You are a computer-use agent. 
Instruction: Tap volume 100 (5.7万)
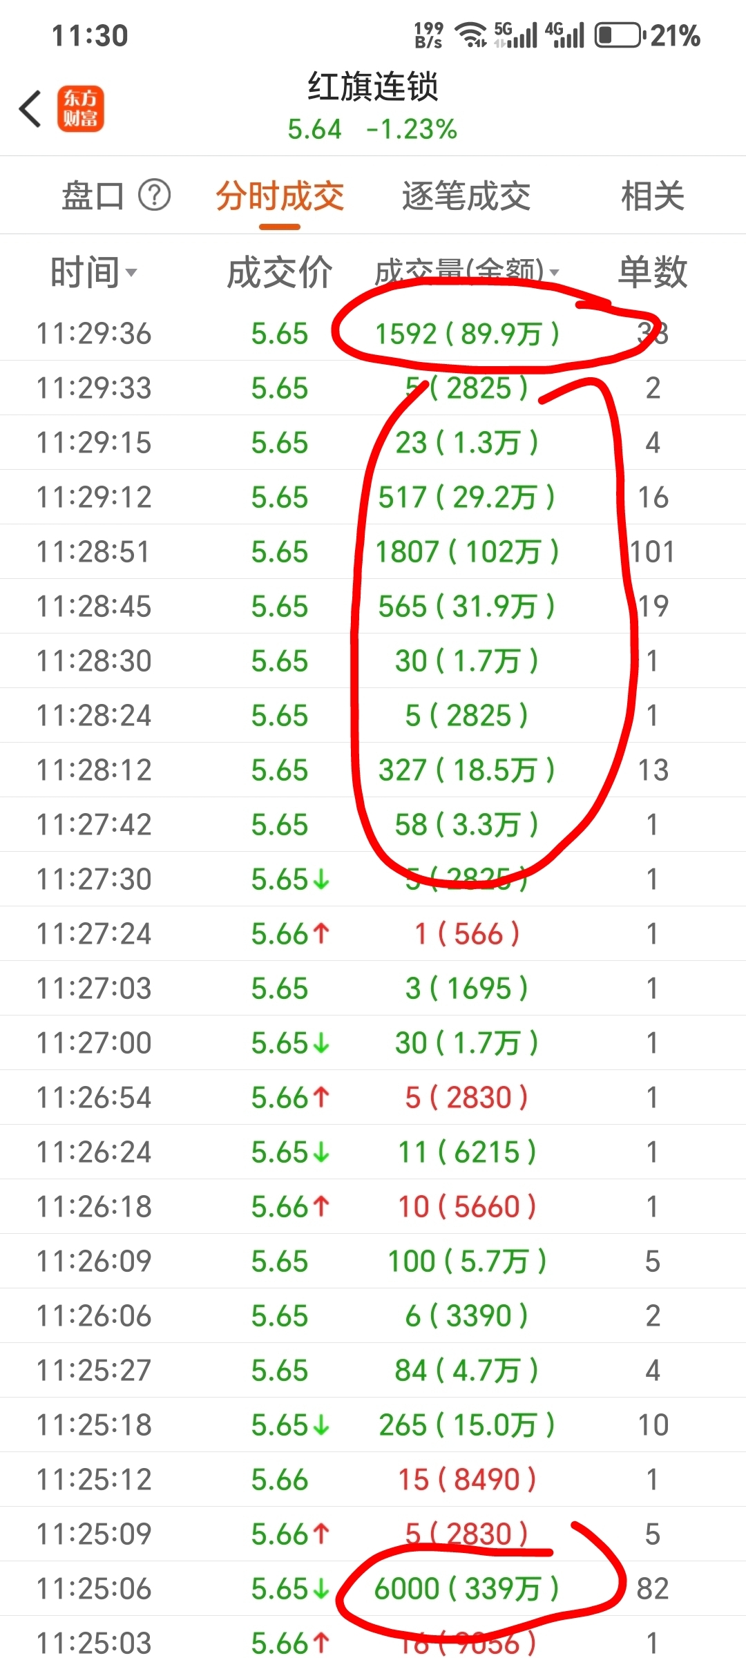coord(467,1261)
